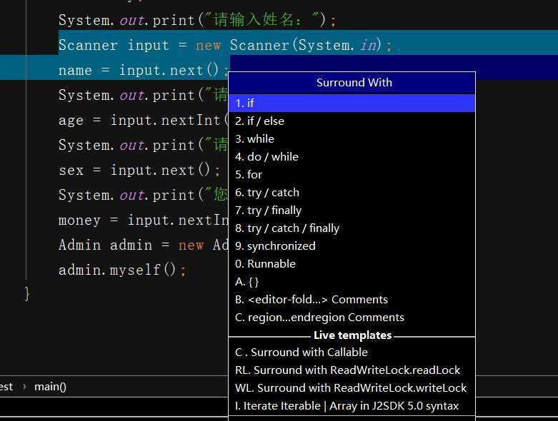Screen dimensions: 558x421
Task: Click the "name = input.next();" code line
Action: click(x=144, y=70)
